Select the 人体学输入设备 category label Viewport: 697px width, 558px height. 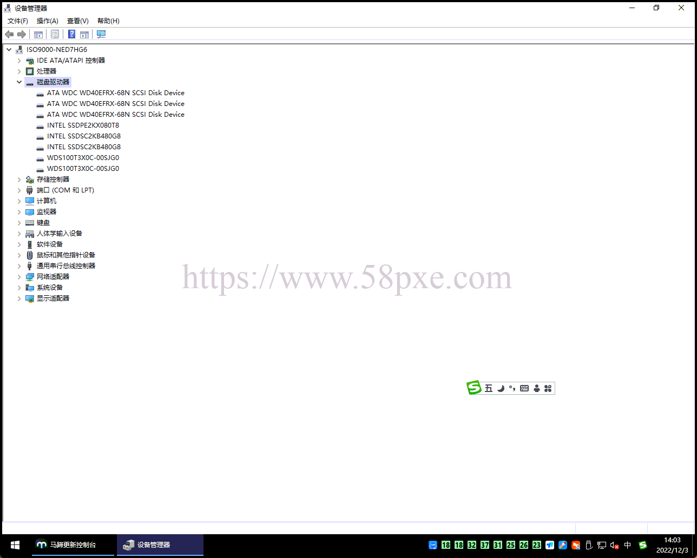click(x=60, y=233)
